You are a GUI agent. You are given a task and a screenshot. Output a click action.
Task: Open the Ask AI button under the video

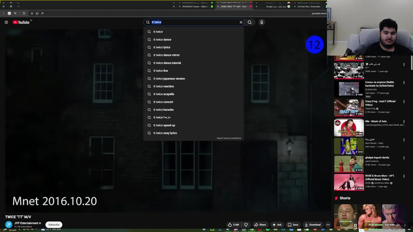[x=277, y=225]
